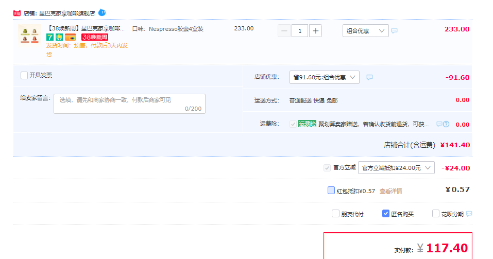The image size is (493, 259).
Task: Click the green 7-day return badge
Action: point(49,38)
